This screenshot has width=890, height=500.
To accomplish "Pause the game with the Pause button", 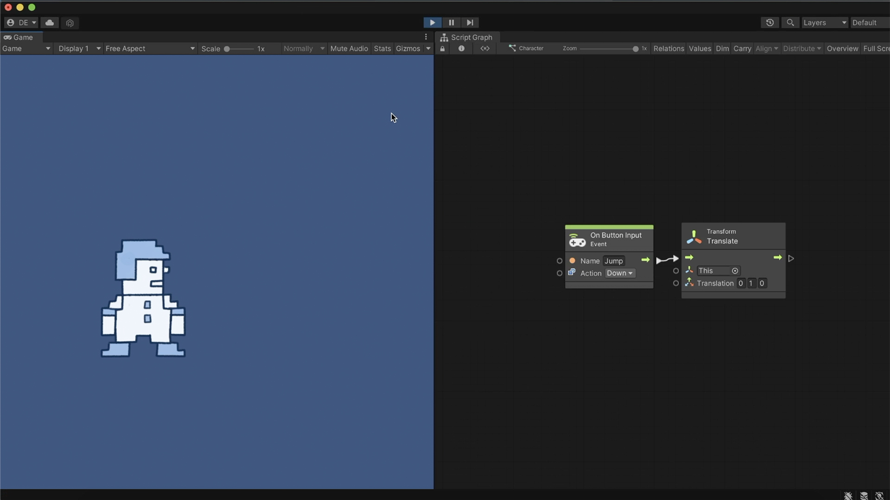I will 451,22.
